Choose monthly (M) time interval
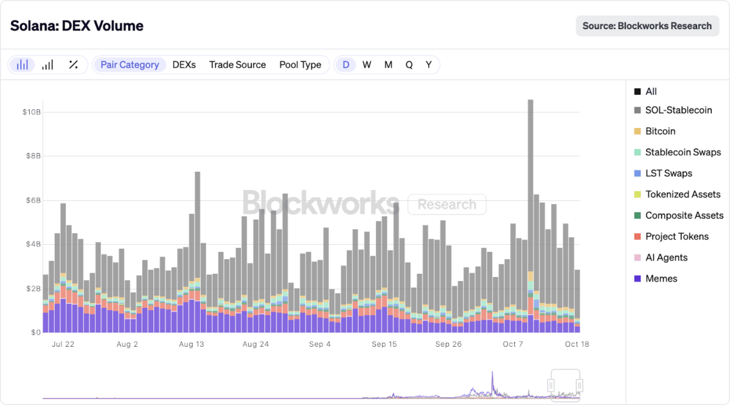 point(388,65)
